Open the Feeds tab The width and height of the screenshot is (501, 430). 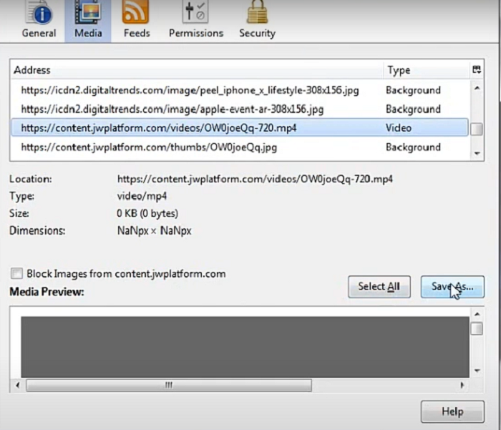click(137, 21)
